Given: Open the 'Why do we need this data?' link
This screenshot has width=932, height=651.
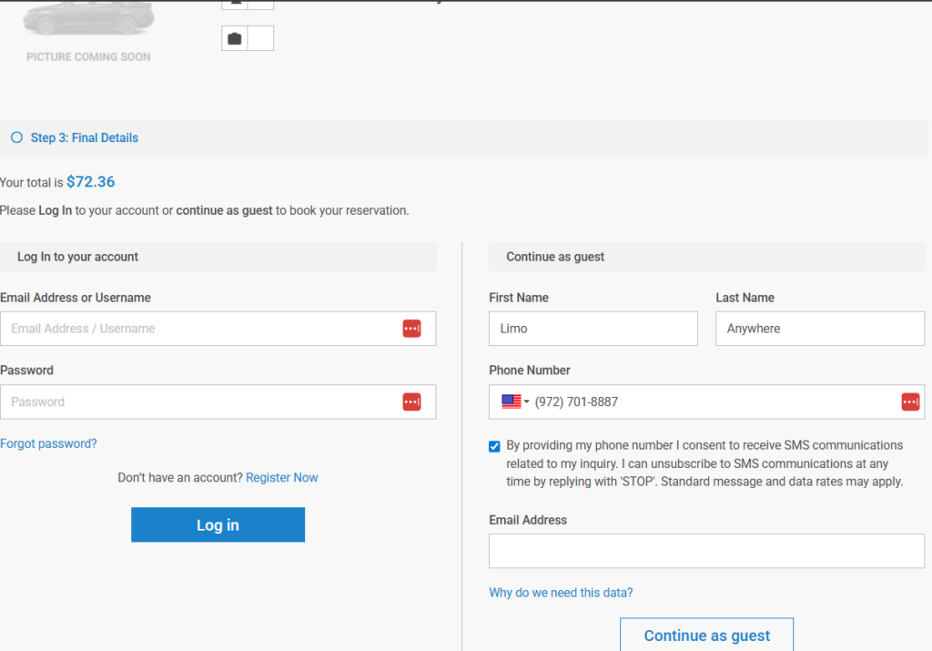Looking at the screenshot, I should (561, 593).
